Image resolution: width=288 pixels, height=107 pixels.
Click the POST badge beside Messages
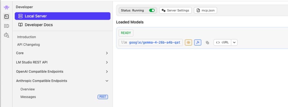tap(103, 97)
